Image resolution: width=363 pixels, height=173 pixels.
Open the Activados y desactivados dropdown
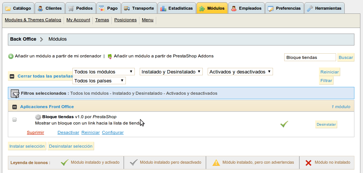240,72
